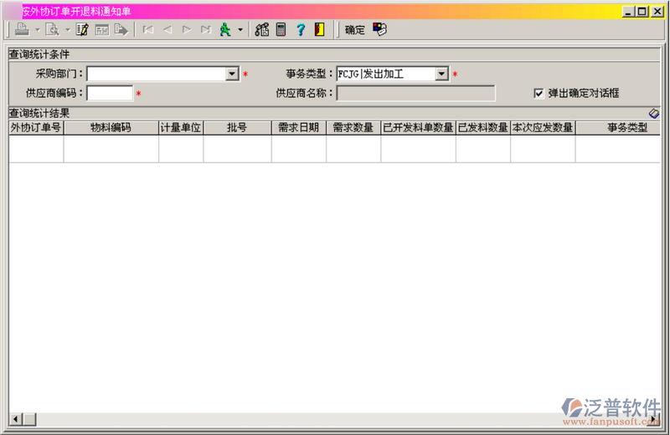Close the 按外协订单开退料通知单 window
This screenshot has width=670, height=435.
coord(657,12)
